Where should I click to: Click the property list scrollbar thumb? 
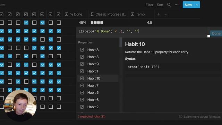coord(121,42)
